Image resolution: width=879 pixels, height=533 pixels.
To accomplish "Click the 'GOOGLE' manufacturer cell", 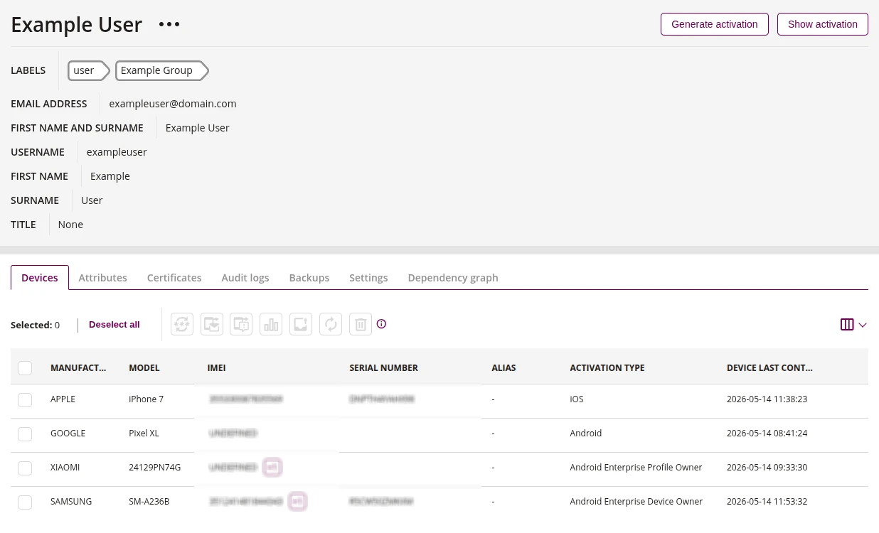I will (x=68, y=434).
